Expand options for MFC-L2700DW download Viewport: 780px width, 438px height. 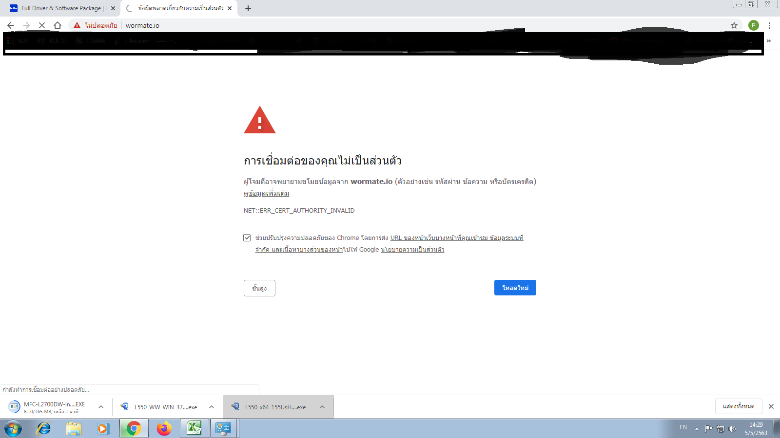click(x=101, y=407)
